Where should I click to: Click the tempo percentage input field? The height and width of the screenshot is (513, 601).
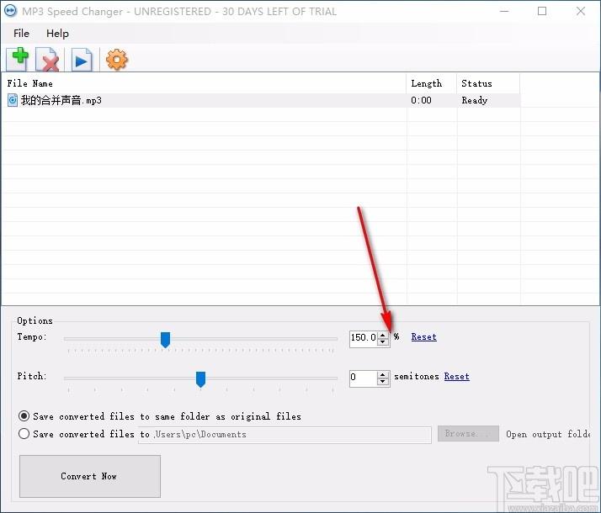tap(363, 338)
